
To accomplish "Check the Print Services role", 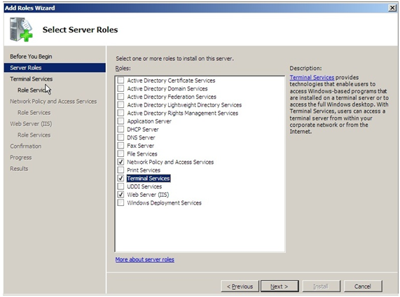I will (120, 170).
